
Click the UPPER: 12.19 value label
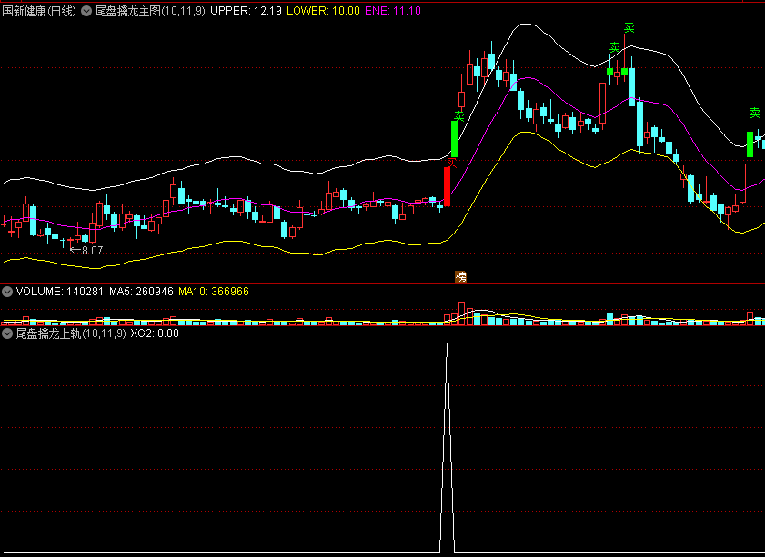(246, 11)
